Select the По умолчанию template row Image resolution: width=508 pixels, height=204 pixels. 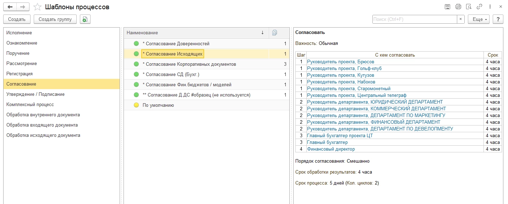click(x=158, y=105)
